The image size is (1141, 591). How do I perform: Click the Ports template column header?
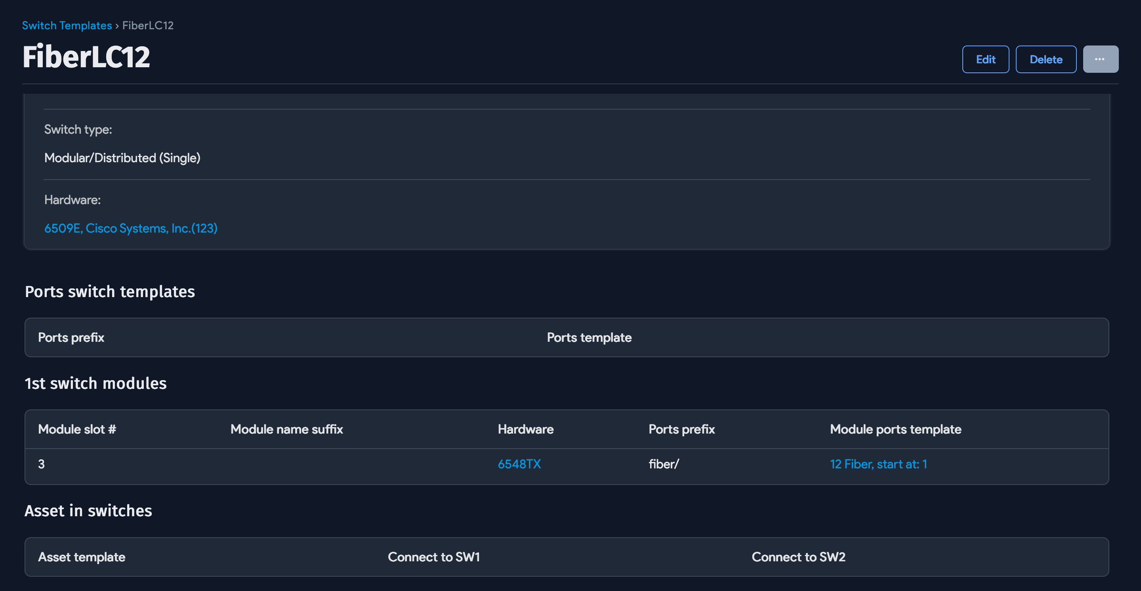click(x=589, y=337)
